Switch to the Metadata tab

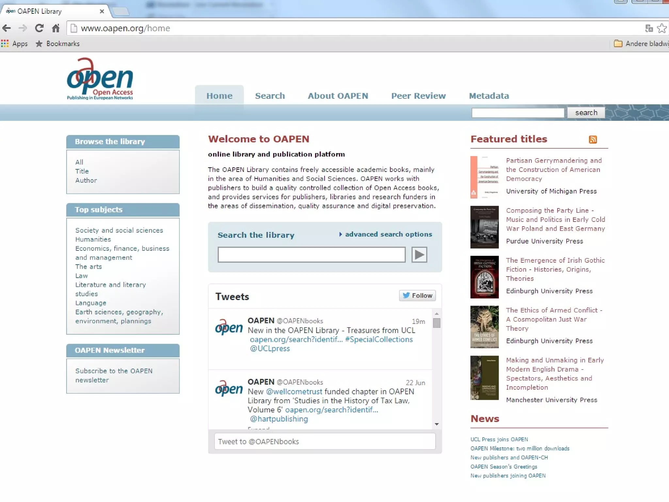pos(489,96)
